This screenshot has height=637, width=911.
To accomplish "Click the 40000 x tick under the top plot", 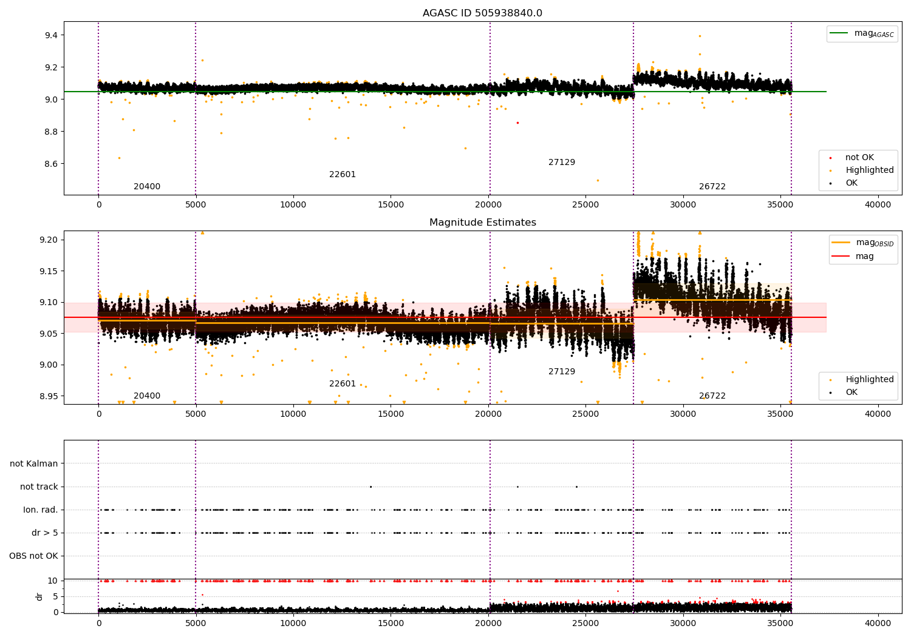I will coord(878,205).
